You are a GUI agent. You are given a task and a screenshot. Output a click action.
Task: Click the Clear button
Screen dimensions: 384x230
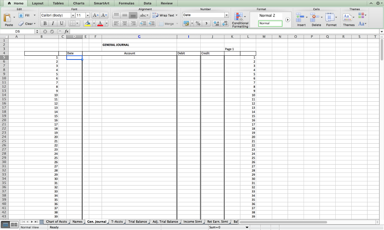click(28, 23)
